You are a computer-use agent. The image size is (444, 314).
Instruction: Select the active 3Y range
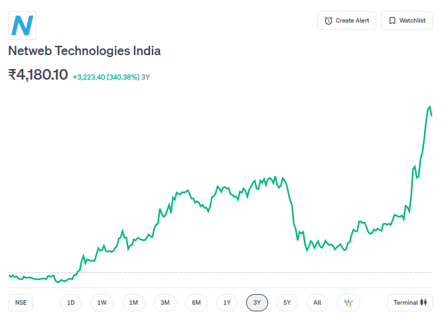pos(257,303)
